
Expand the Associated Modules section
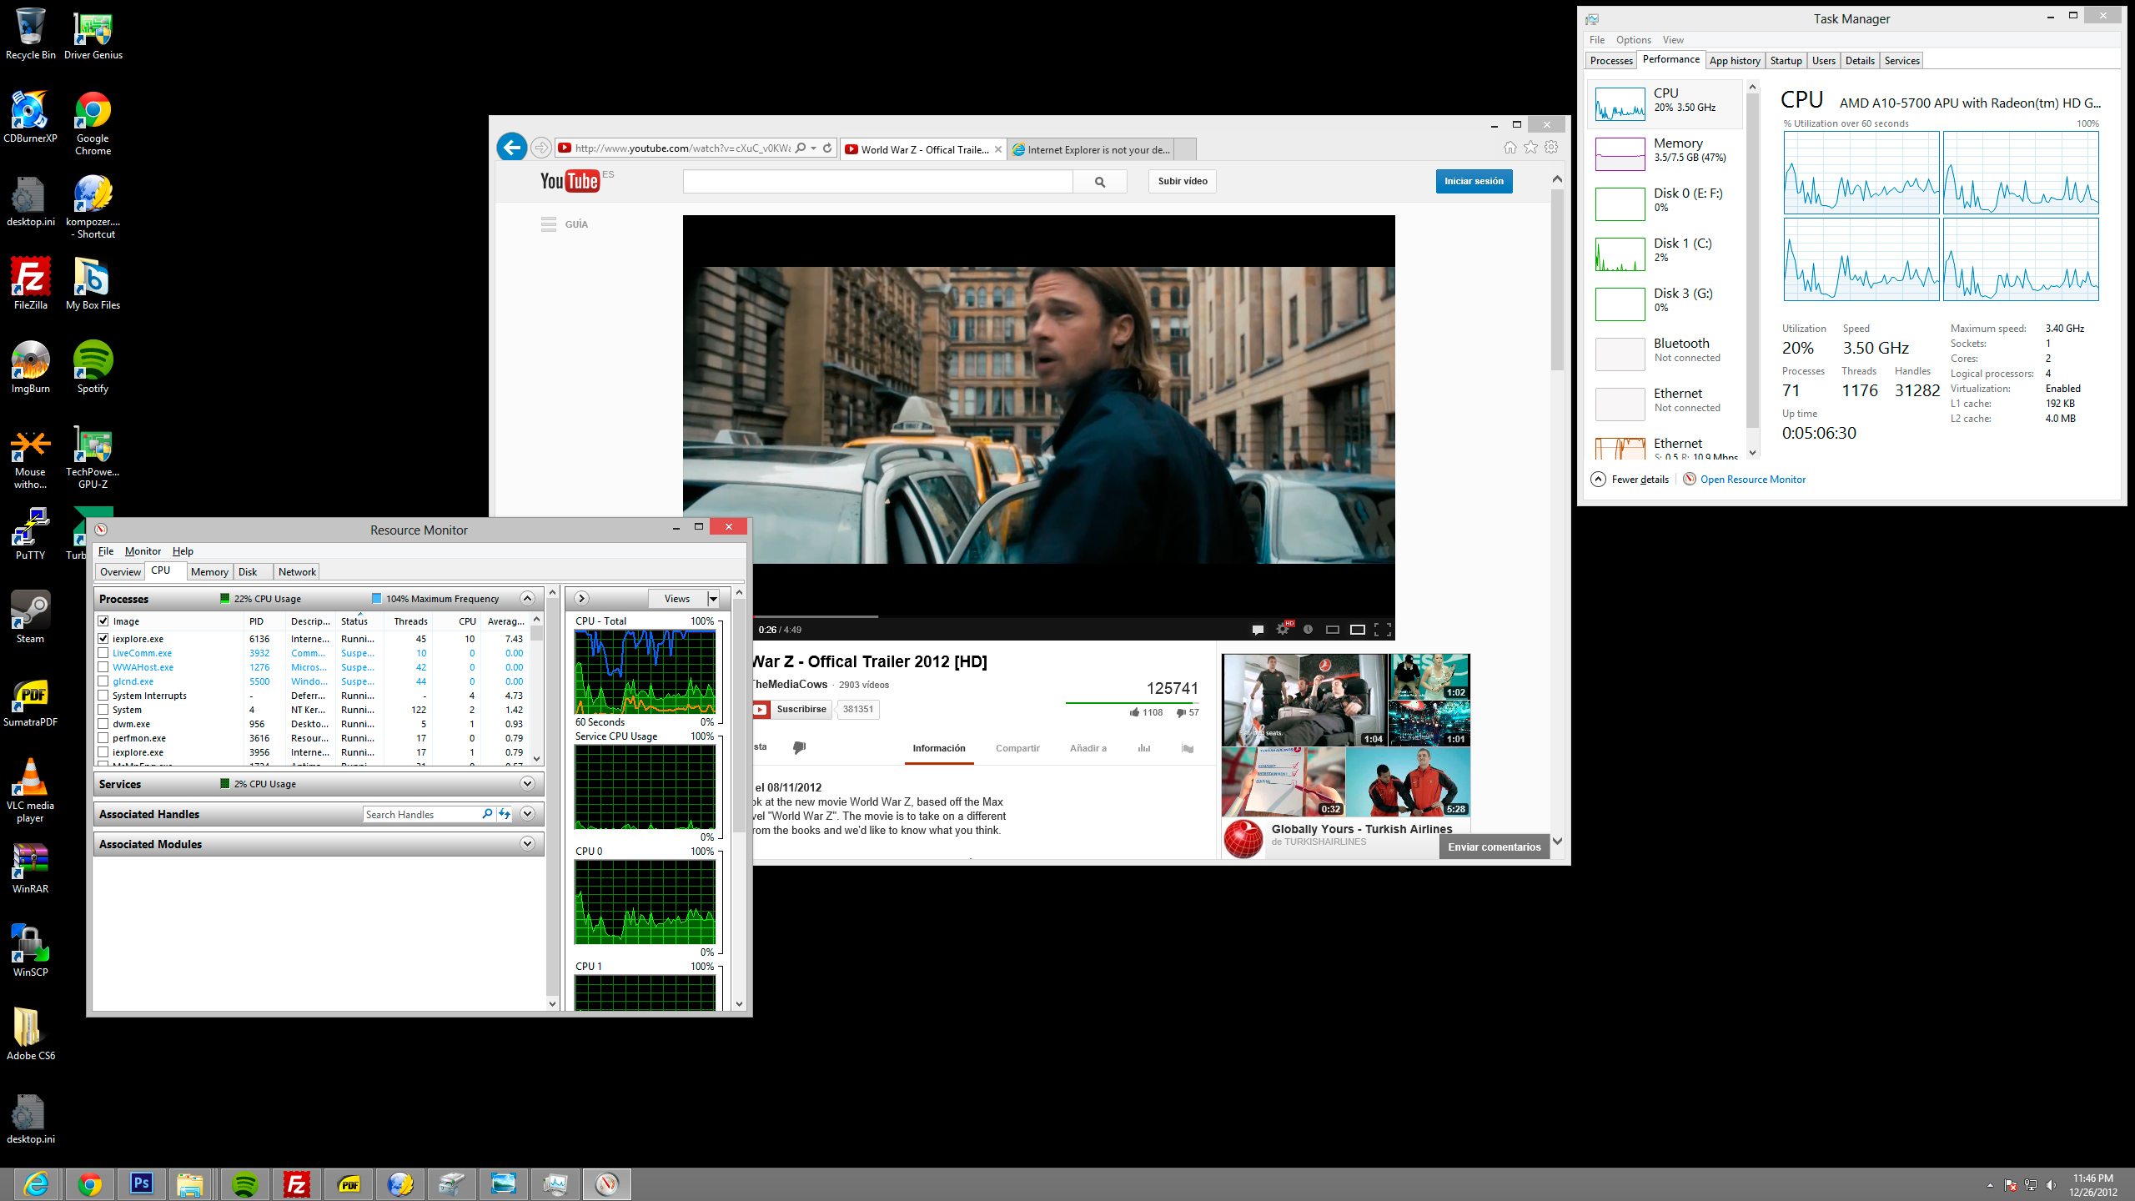point(527,844)
